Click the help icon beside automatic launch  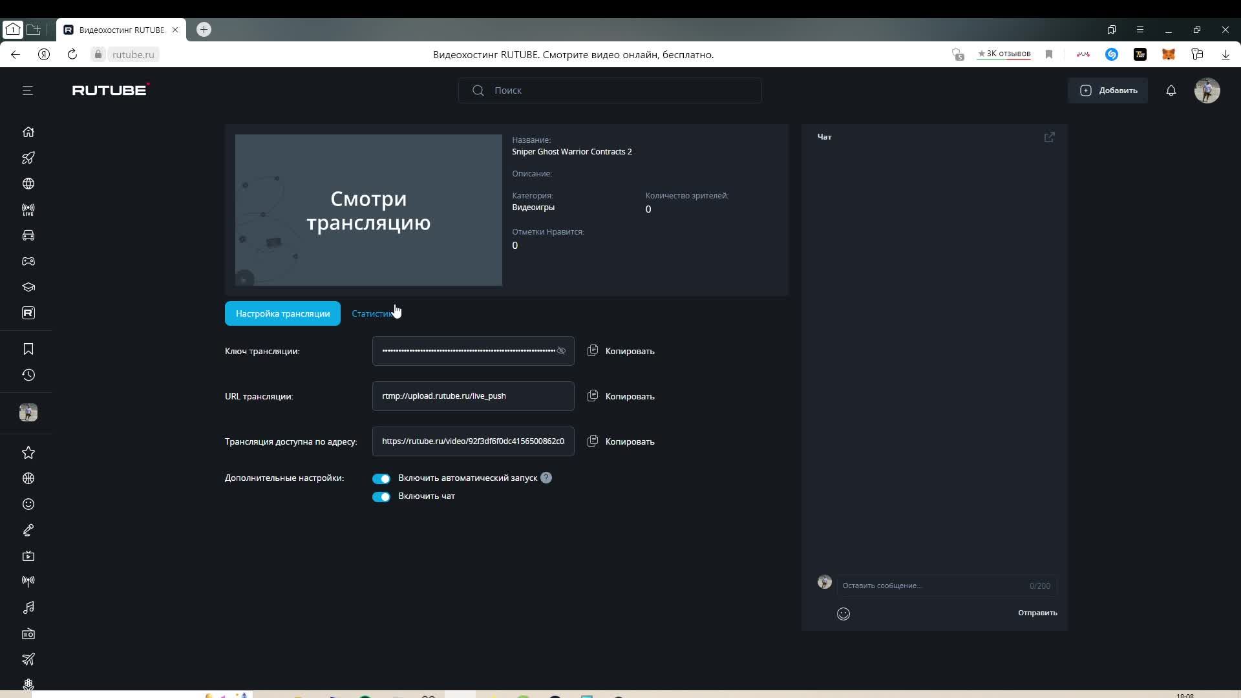click(x=546, y=478)
